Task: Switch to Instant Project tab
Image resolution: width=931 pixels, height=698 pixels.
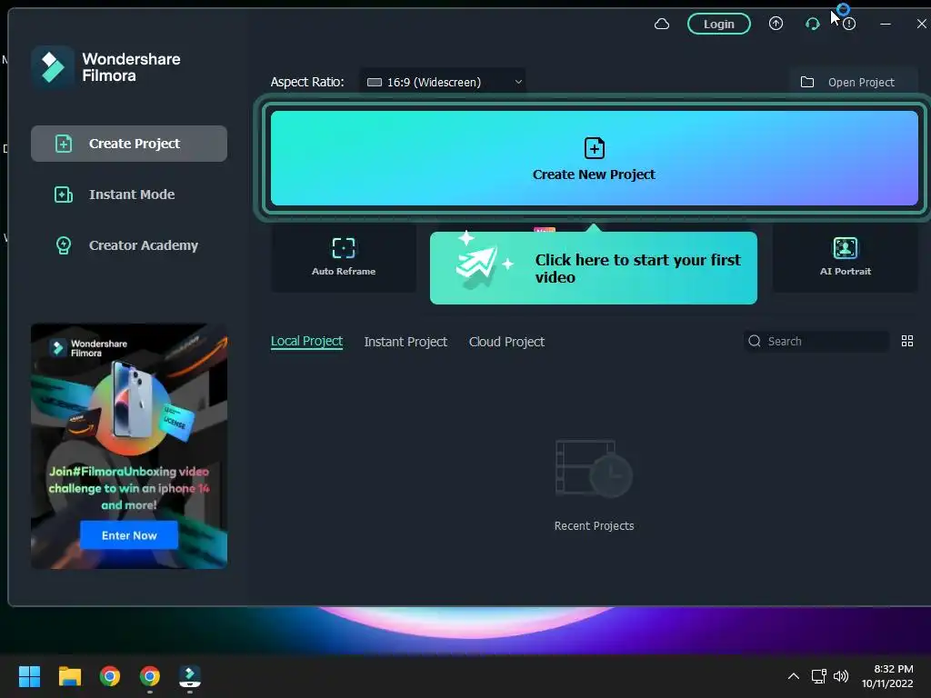Action: pyautogui.click(x=405, y=342)
